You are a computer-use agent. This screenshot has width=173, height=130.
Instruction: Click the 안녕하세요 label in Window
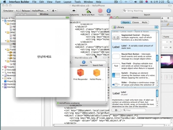[x=44, y=57]
